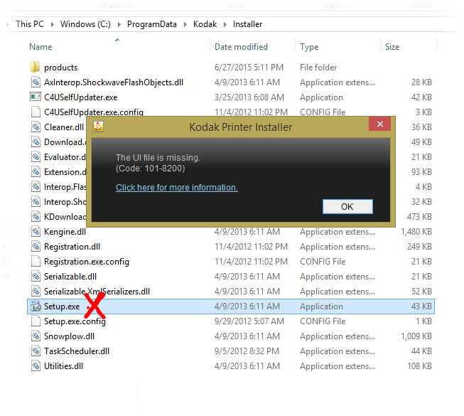The image size is (464, 416).
Task: Navigate to This PC in address bar
Action: pyautogui.click(x=29, y=24)
